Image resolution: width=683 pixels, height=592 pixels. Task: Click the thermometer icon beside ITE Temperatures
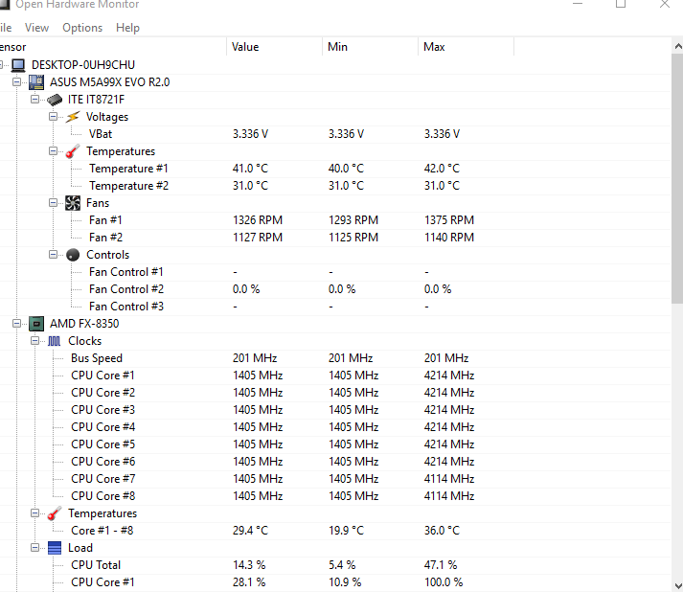coord(73,151)
